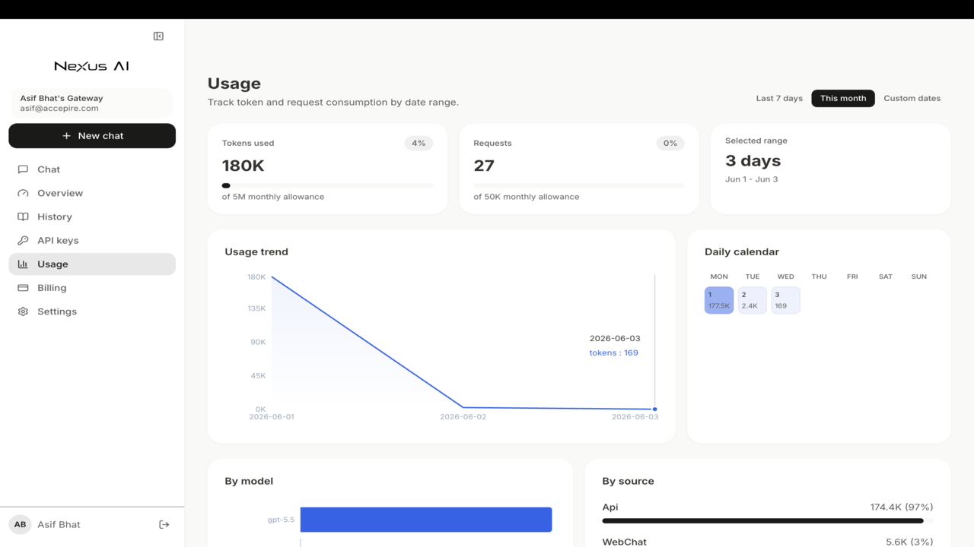Click the 180K tokens value
Viewport: 974px width, 547px height.
tap(243, 166)
